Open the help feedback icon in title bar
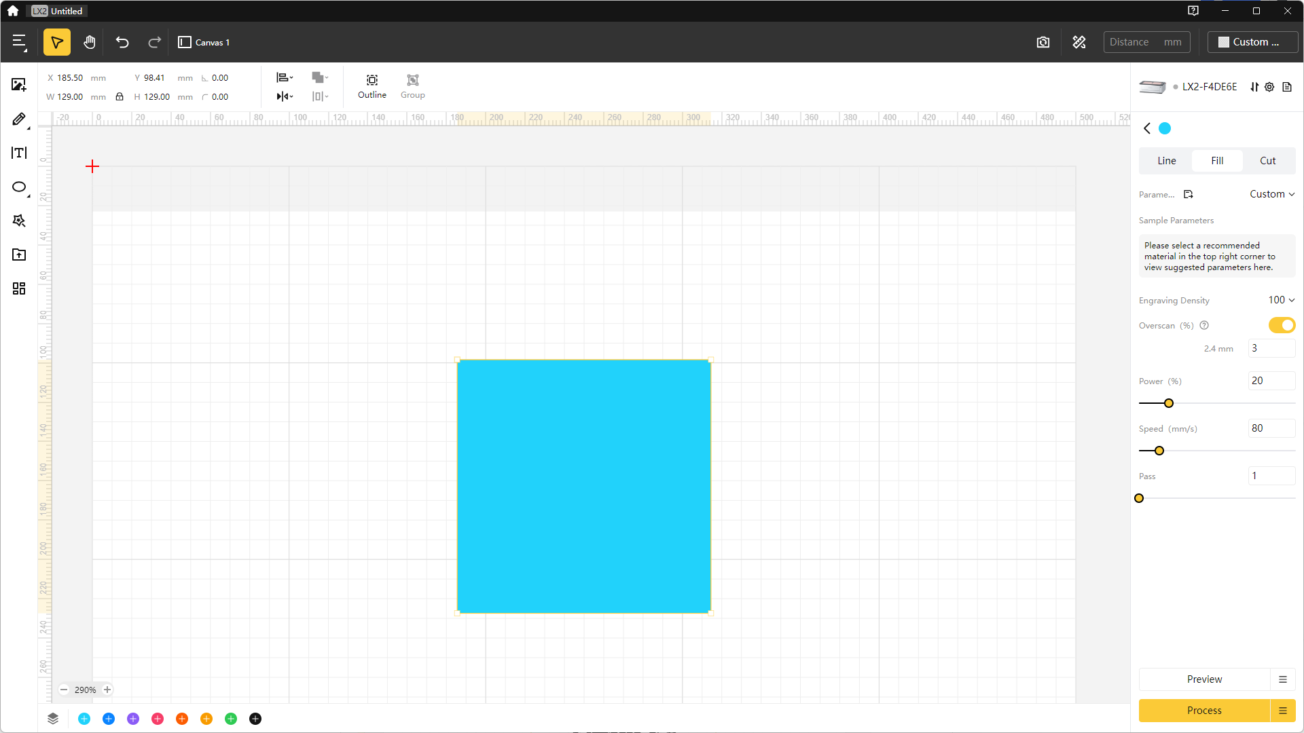The width and height of the screenshot is (1304, 733). point(1193,11)
